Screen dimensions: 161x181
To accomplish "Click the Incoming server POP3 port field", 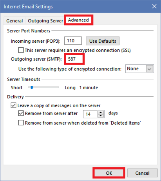I will [x=73, y=41].
